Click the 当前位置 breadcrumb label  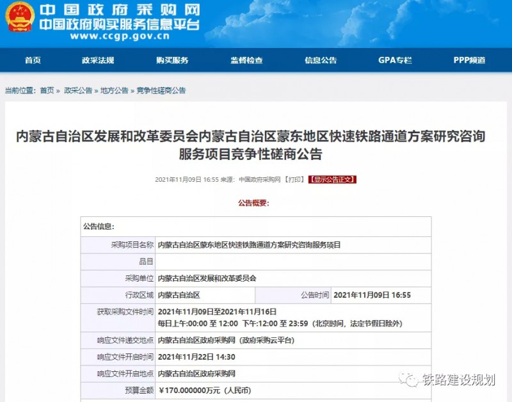click(x=20, y=90)
